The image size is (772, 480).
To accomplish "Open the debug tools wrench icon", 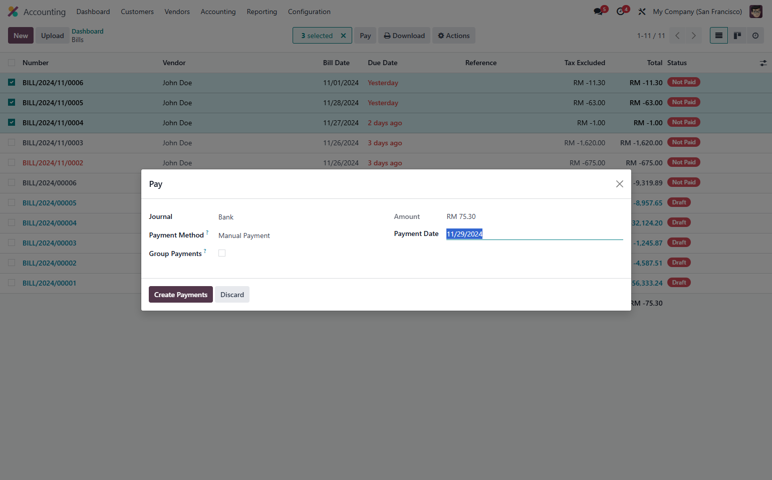I will click(642, 12).
